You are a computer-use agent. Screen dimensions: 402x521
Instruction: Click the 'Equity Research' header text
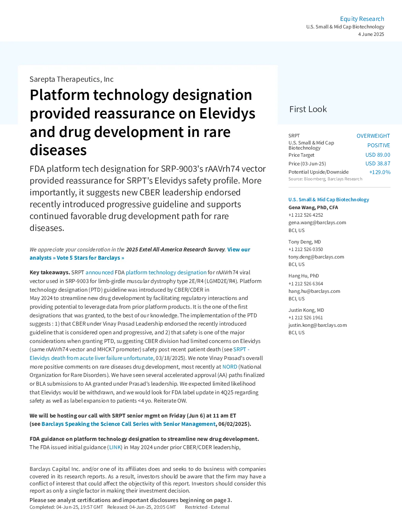362,19
